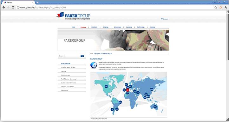Screen dimensions: 229x122
Task: Click the orange extension icon in toolbar
Action: click(x=221, y=7)
